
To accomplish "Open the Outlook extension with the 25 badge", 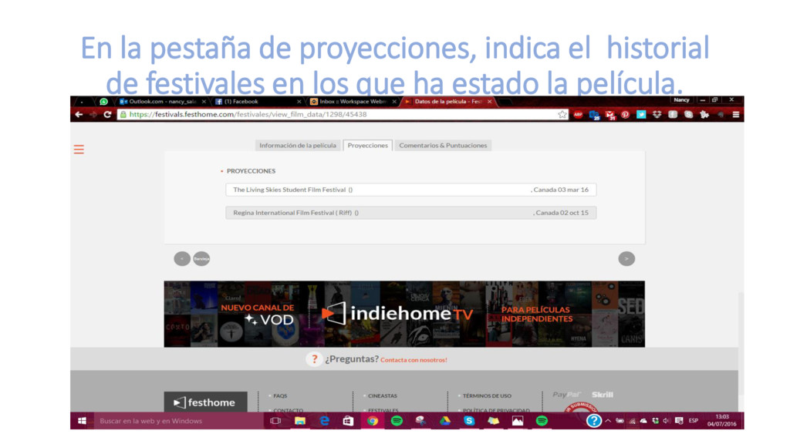I will click(594, 116).
